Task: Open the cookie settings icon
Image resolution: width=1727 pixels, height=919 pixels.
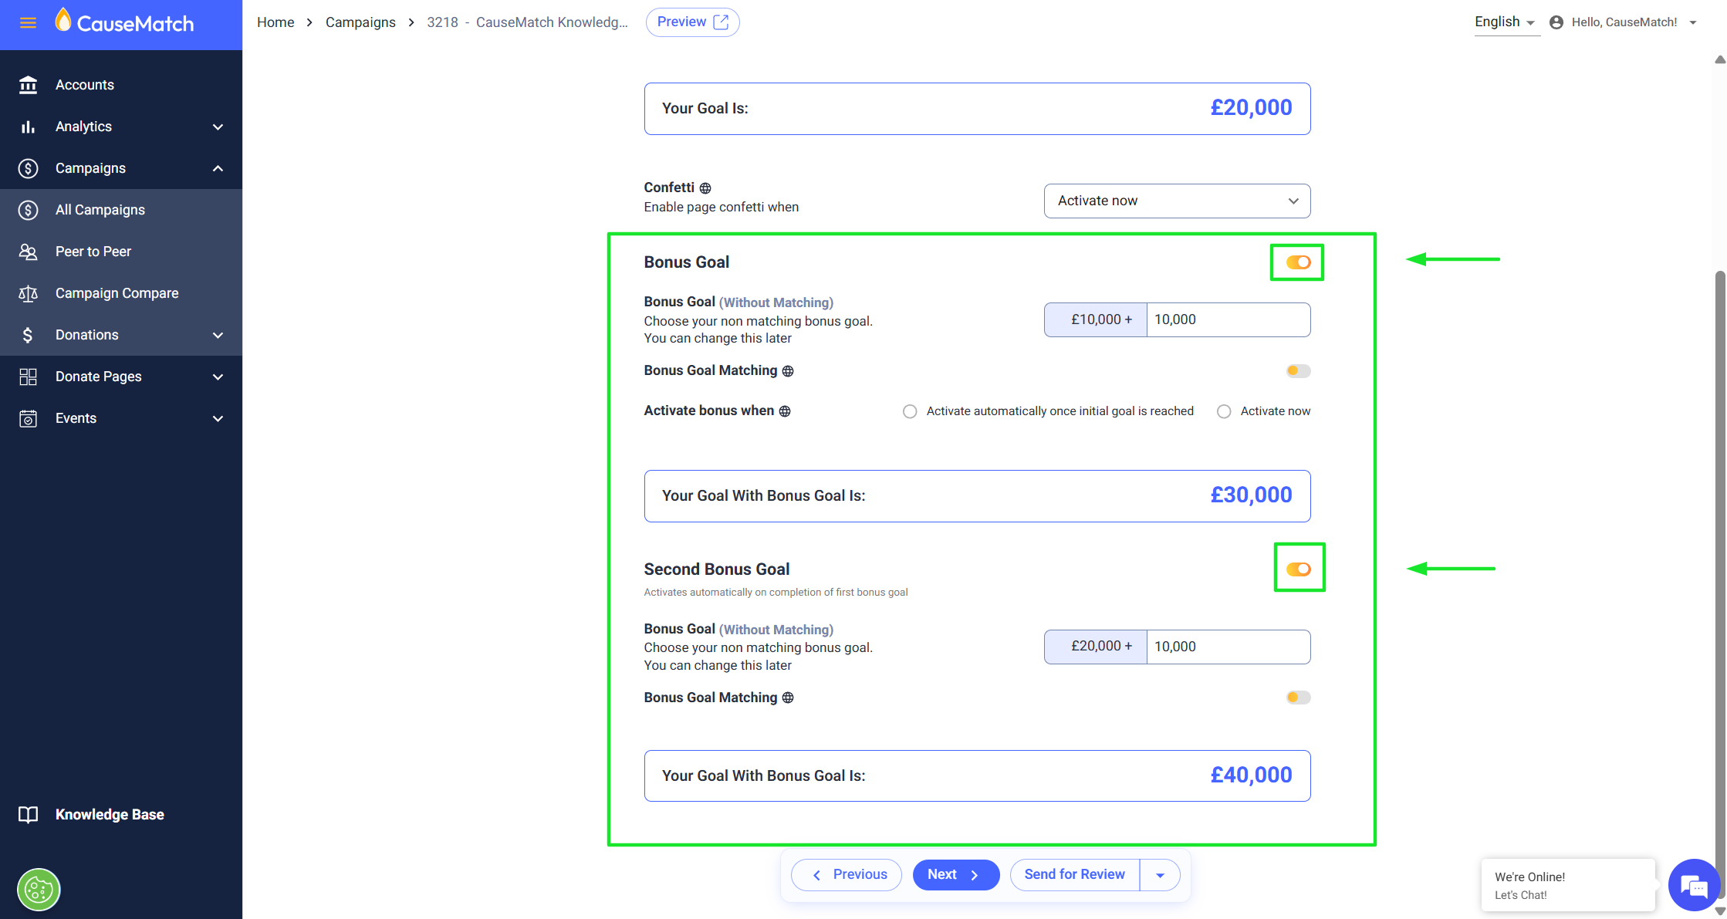Action: [39, 890]
